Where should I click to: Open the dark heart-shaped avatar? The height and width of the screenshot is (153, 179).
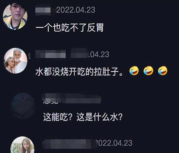pyautogui.click(x=23, y=106)
